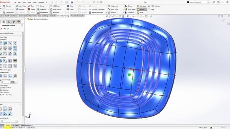Click the Unify Mirror tool
This screenshot has height=129, width=230.
click(55, 9)
